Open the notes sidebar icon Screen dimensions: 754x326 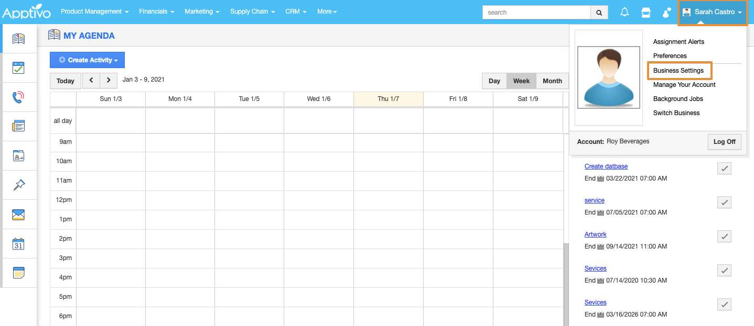pos(19,273)
